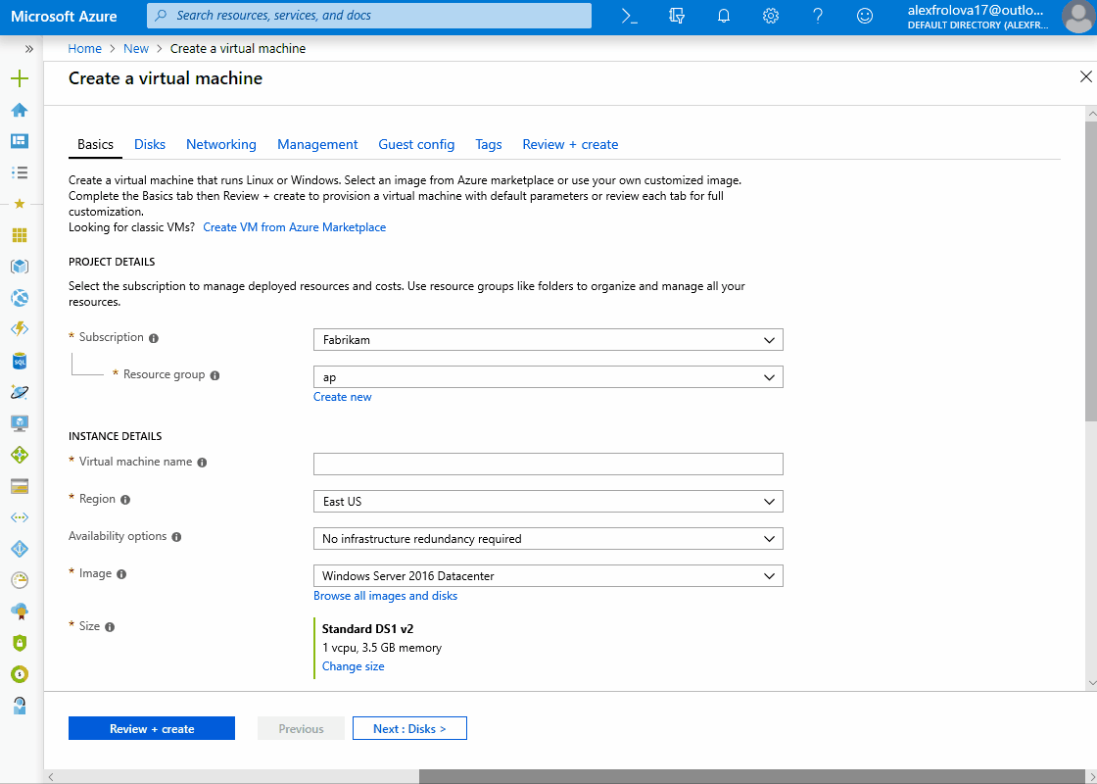The image size is (1097, 784).
Task: Click the Create a resource plus icon
Action: 20,78
